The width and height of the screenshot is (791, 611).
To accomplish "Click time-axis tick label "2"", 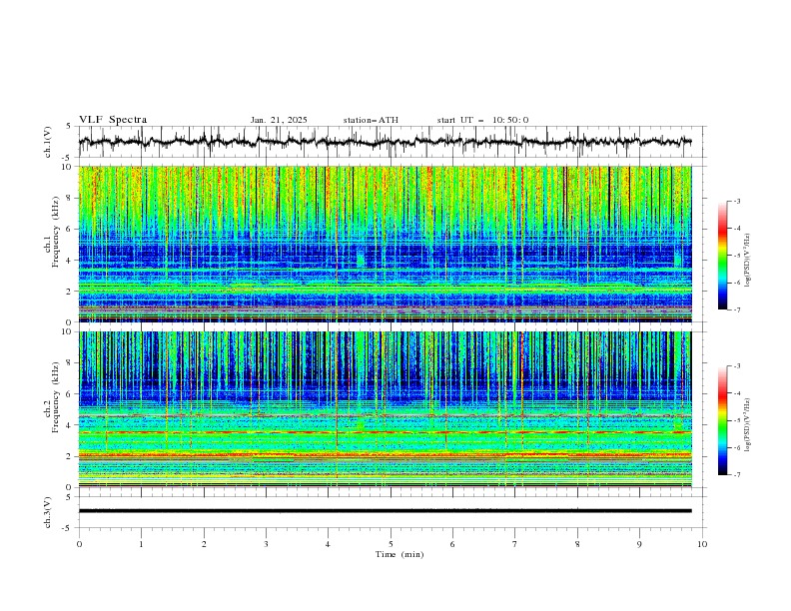I will [204, 544].
